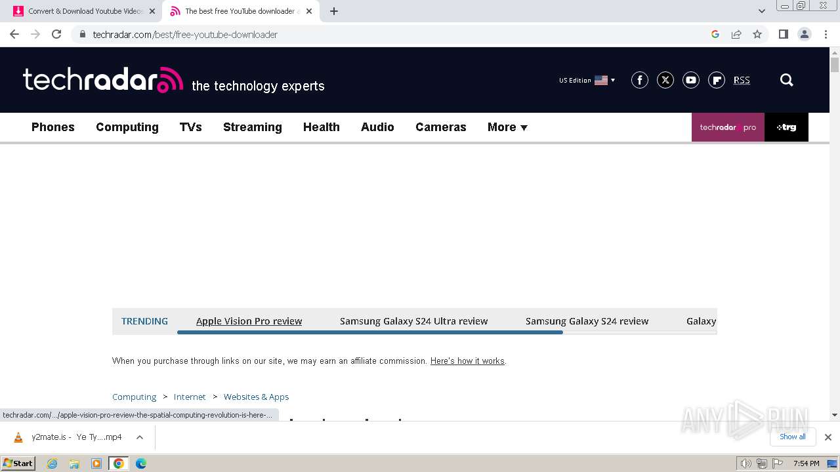Open File Explorer from the taskbar

tap(74, 463)
